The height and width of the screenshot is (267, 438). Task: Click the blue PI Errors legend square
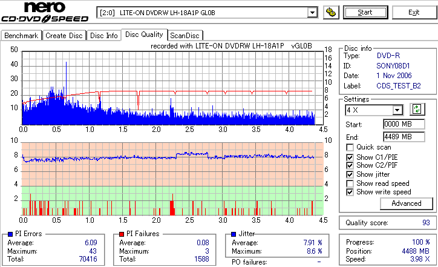click(x=10, y=234)
